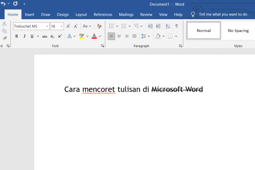255x170 pixels.
Task: Open font color dropdown arrow
Action: click(x=100, y=36)
